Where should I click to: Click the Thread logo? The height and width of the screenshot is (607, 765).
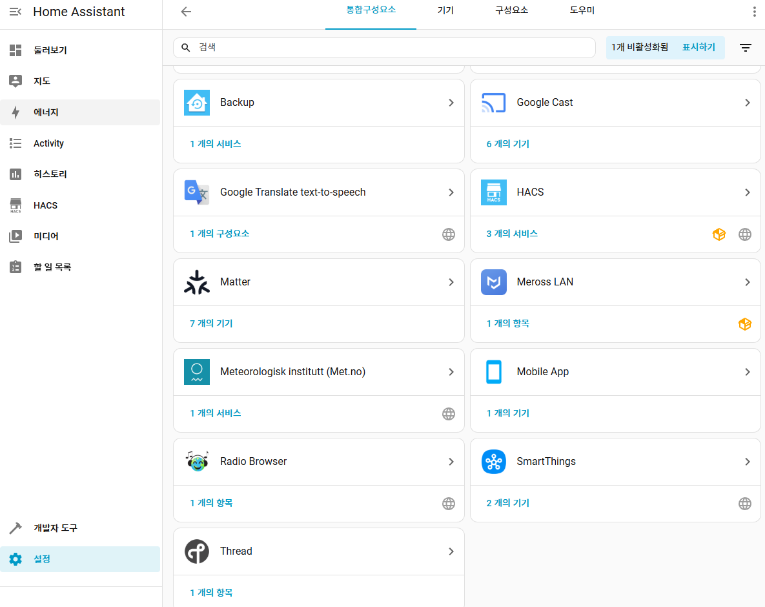[197, 551]
